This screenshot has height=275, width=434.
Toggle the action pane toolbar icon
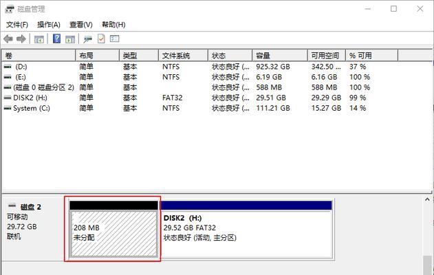(x=70, y=39)
